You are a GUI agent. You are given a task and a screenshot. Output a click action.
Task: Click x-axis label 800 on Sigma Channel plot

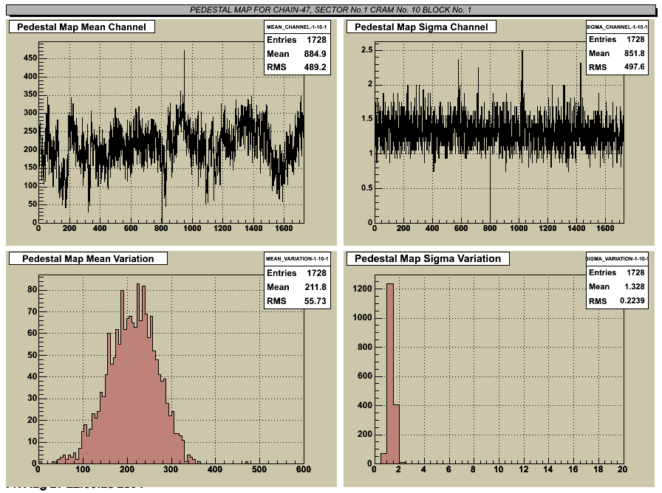[490, 228]
